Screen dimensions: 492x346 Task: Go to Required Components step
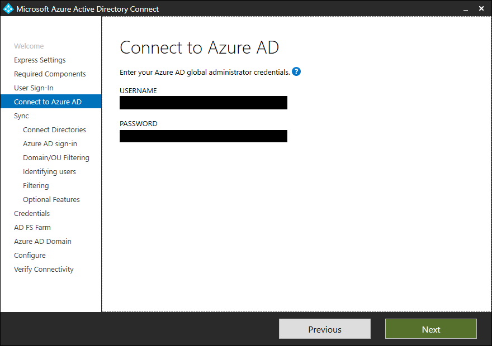click(50, 74)
